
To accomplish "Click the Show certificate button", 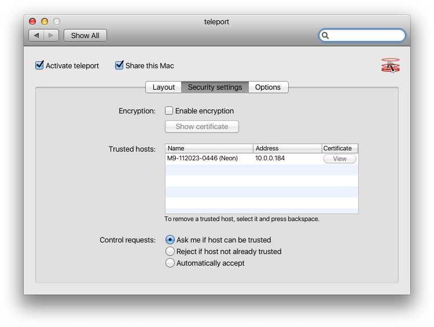I will pos(202,126).
